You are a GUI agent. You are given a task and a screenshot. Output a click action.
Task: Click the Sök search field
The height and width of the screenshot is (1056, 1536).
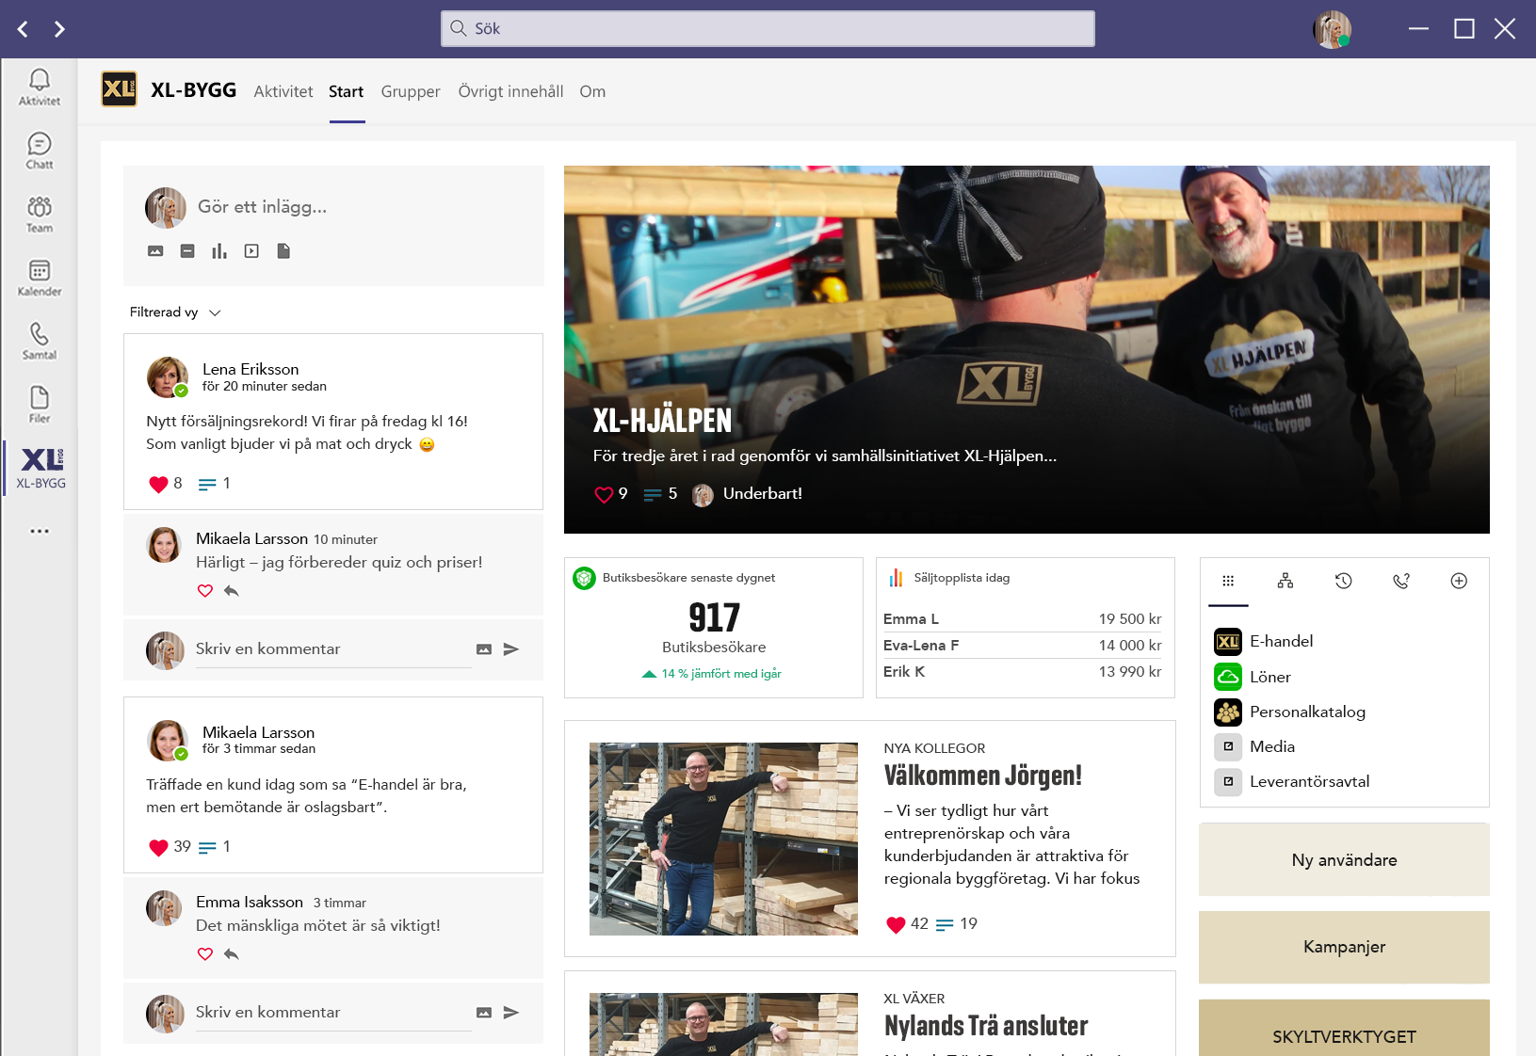768,29
